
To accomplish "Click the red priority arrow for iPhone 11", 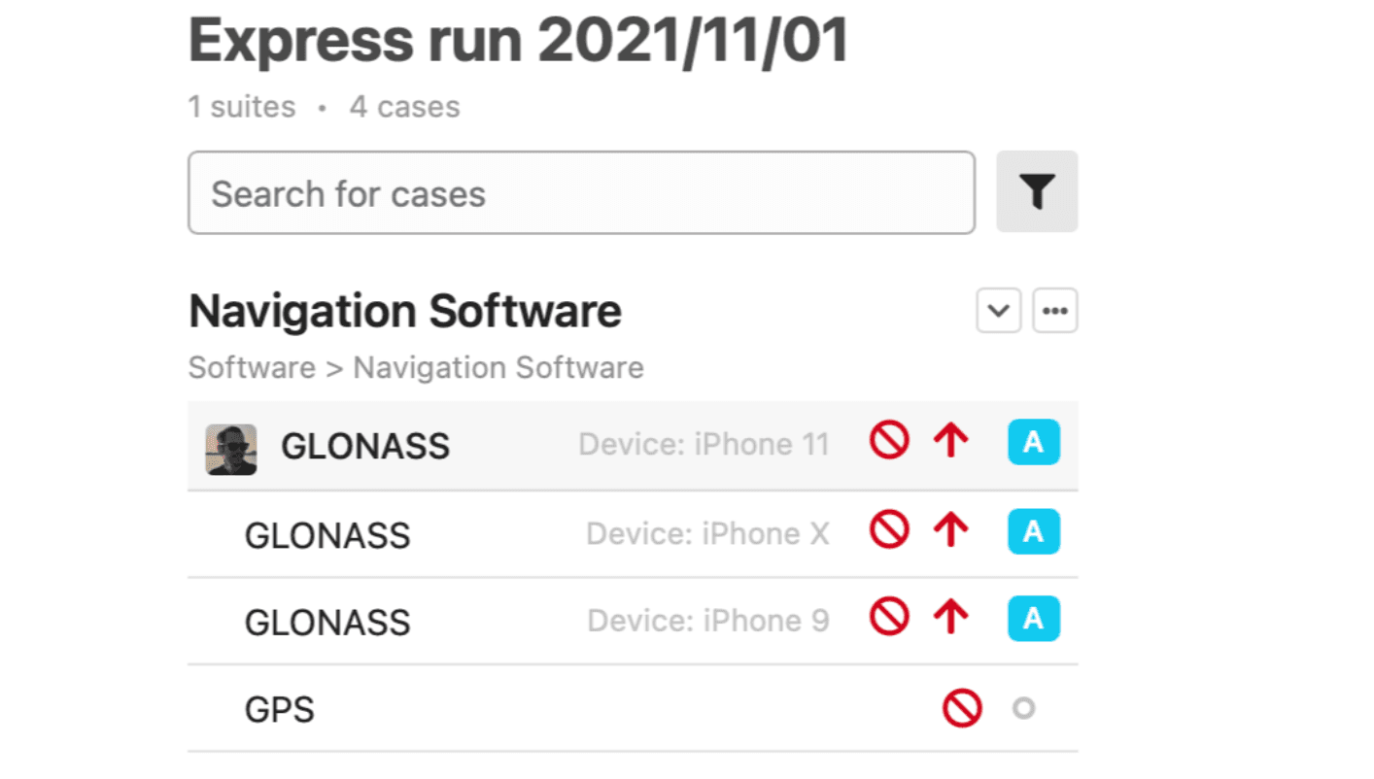I will [951, 442].
